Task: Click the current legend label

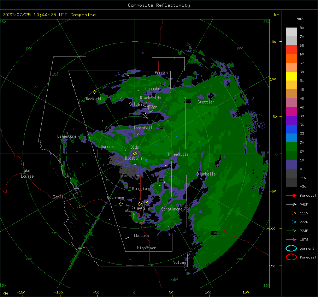Action: (307, 248)
